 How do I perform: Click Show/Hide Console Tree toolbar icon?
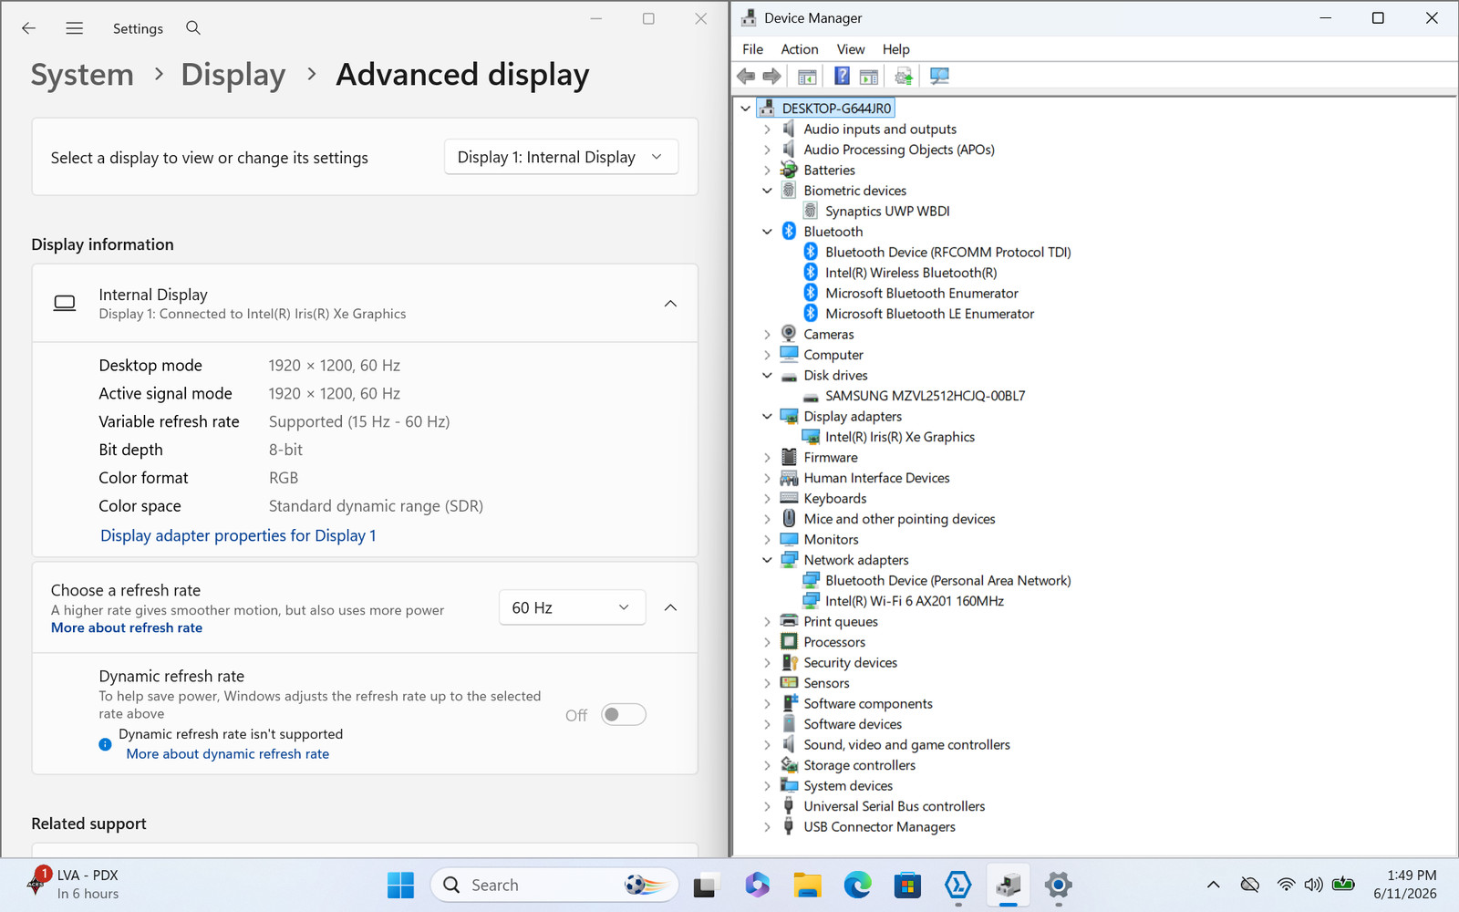807,77
